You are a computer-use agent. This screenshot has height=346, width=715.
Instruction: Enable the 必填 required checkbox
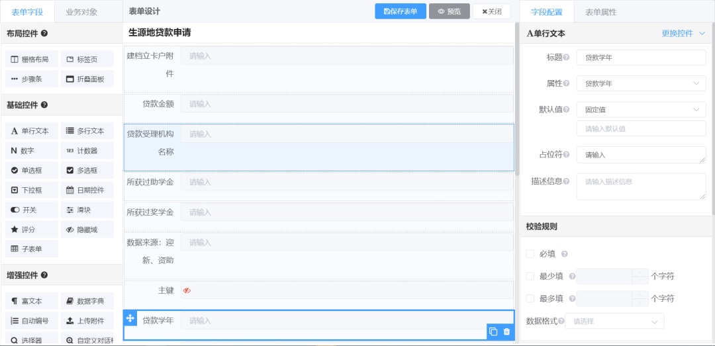[x=530, y=254]
